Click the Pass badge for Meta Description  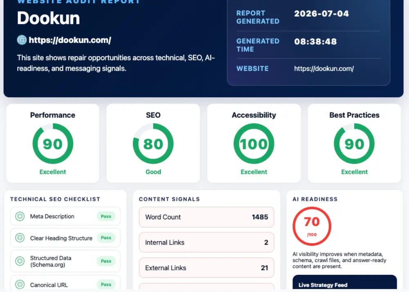[106, 216]
